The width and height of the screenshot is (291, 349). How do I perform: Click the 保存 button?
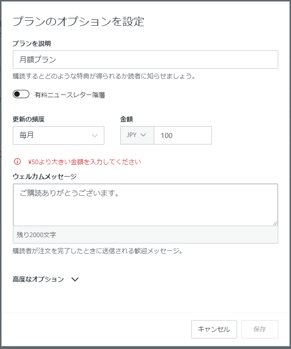(259, 329)
